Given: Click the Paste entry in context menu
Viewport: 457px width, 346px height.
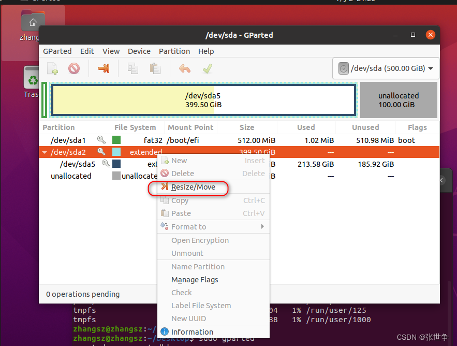Looking at the screenshot, I should (213, 213).
